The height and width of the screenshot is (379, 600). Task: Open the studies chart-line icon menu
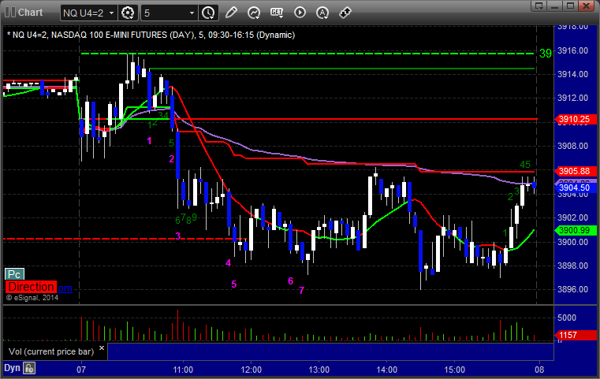254,13
